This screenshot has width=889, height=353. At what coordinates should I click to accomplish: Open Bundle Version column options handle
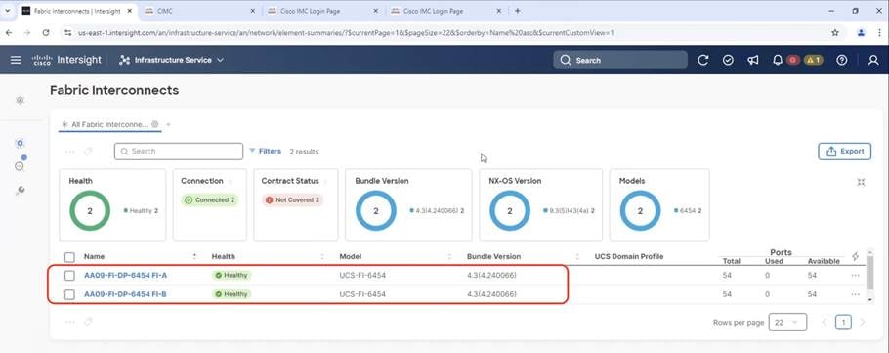577,256
